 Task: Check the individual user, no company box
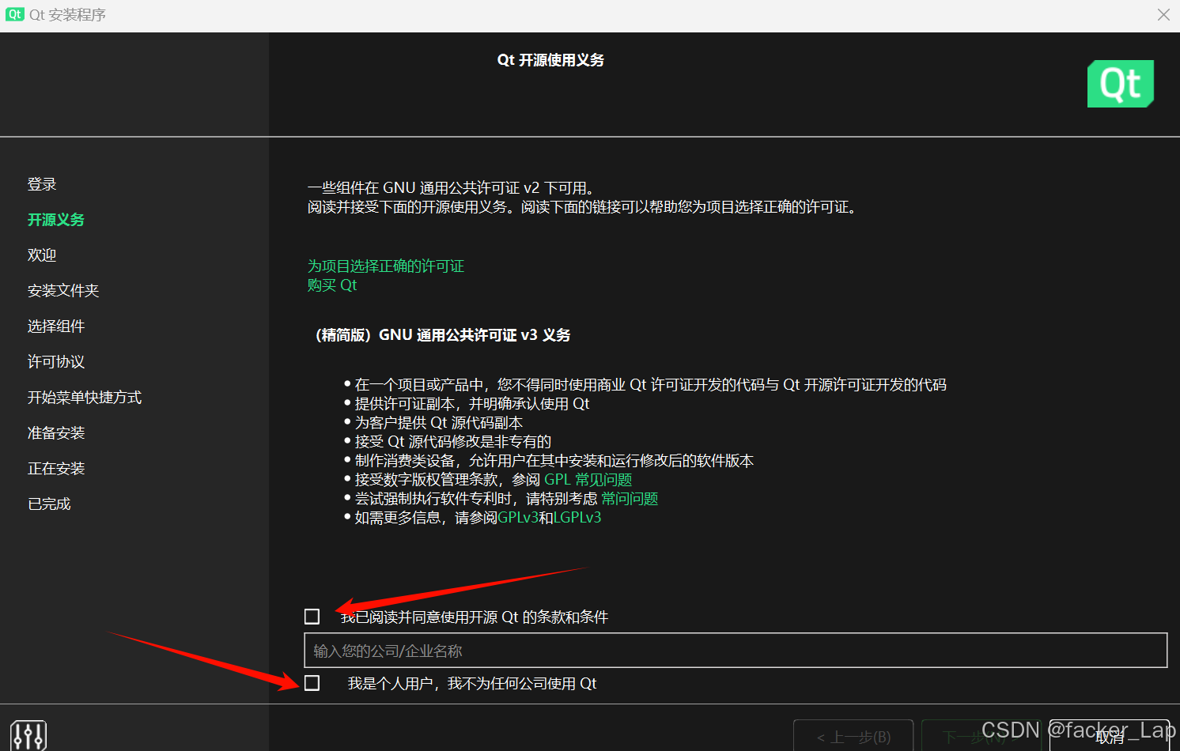[312, 683]
